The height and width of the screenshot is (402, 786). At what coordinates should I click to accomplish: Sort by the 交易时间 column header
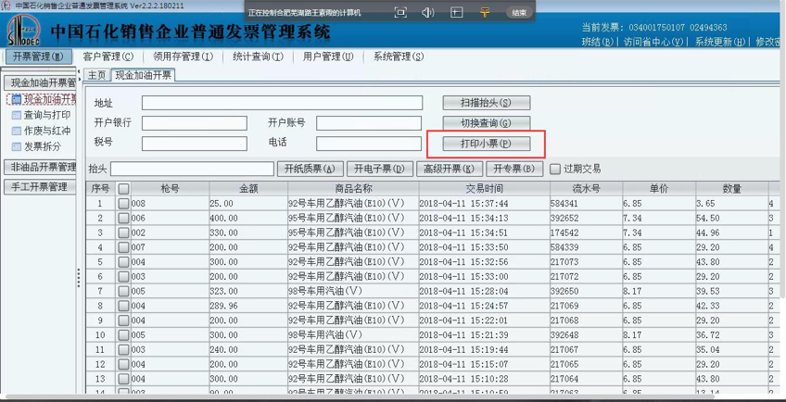(x=484, y=188)
